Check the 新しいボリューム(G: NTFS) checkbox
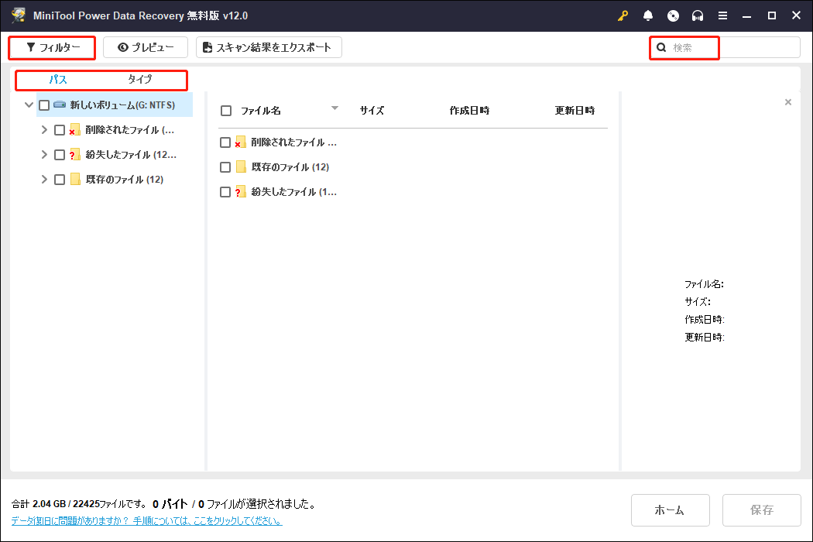 click(x=44, y=105)
